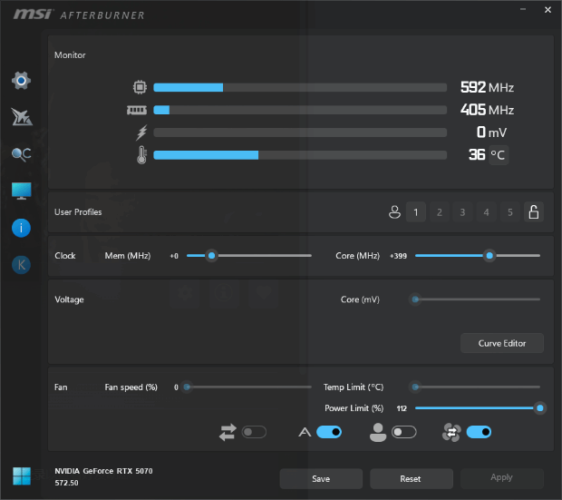This screenshot has width=562, height=500.
Task: Click the +0 memory offset value
Action: point(174,256)
